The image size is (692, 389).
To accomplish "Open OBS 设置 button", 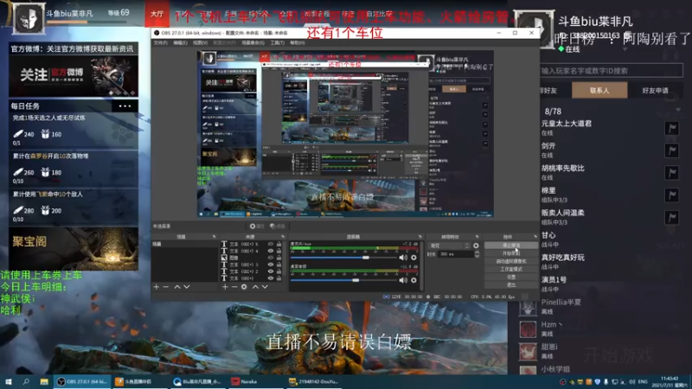I will pos(511,277).
